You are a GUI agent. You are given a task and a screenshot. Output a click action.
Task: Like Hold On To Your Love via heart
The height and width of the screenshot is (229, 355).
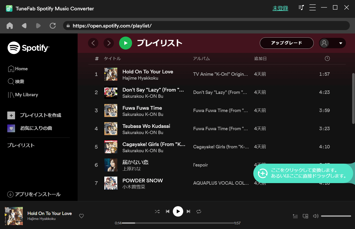(81, 216)
